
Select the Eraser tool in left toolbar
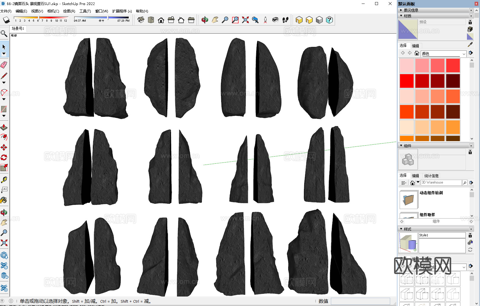point(4,65)
